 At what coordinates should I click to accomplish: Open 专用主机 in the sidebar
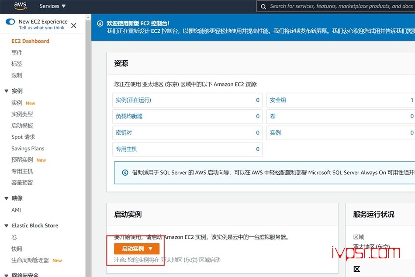22,171
